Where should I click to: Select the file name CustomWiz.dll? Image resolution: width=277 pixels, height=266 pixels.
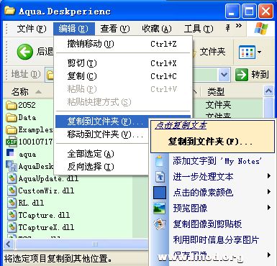point(46,191)
